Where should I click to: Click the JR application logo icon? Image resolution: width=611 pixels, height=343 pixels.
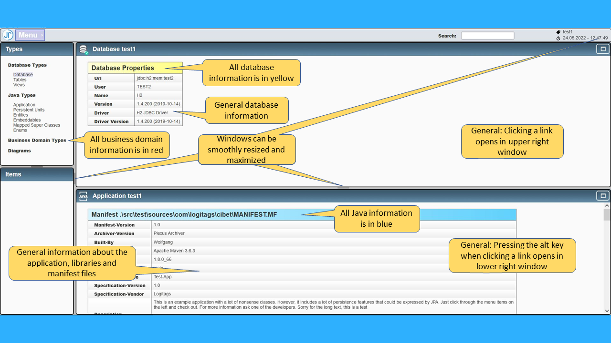8,35
